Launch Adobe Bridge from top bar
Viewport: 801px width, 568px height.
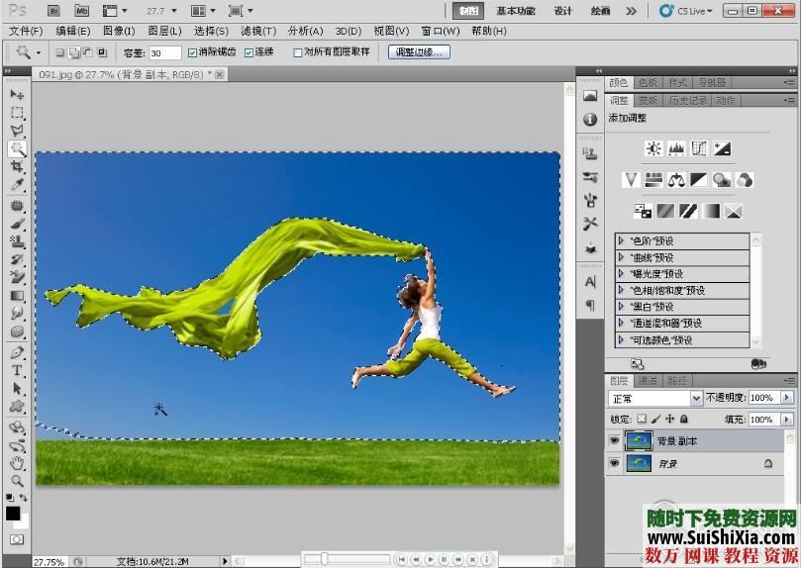pyautogui.click(x=53, y=11)
